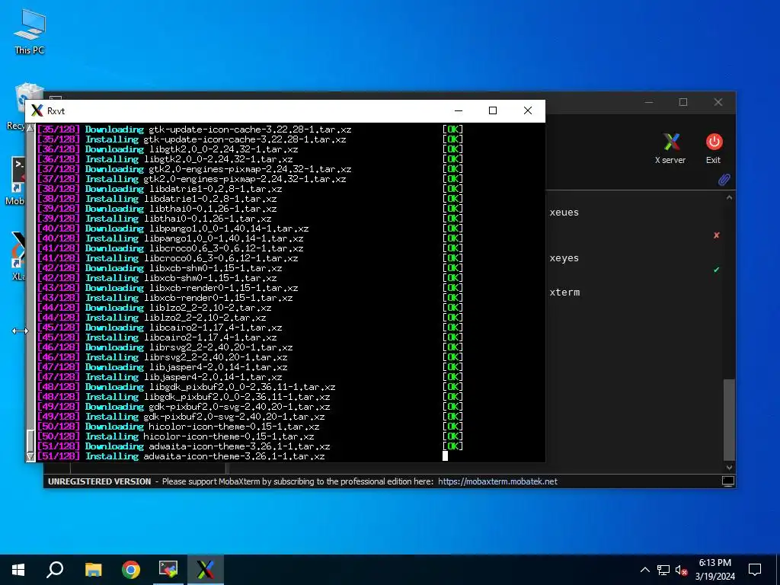Select xterm entry in MobaXterm list
This screenshot has width=780, height=585.
click(564, 292)
